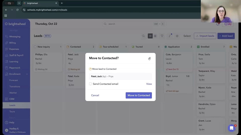241x135 pixels.
Task: Open the Patel, Kade lead card
Action: tap(76, 81)
